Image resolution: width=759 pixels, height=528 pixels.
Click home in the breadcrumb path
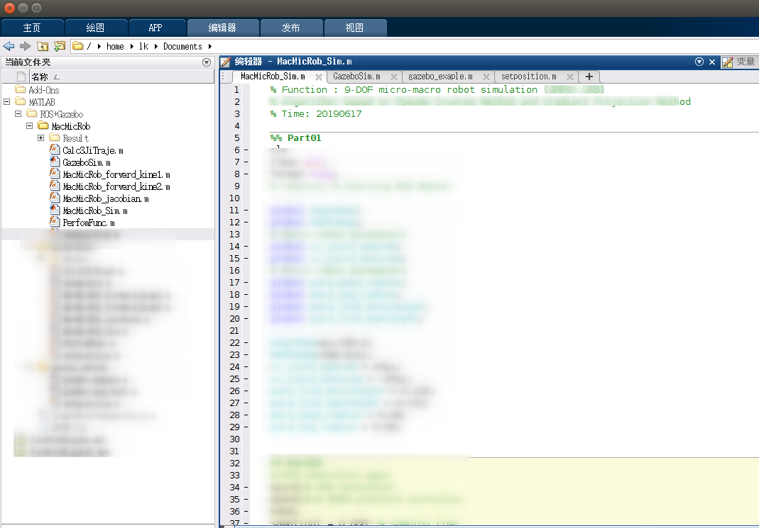click(114, 45)
